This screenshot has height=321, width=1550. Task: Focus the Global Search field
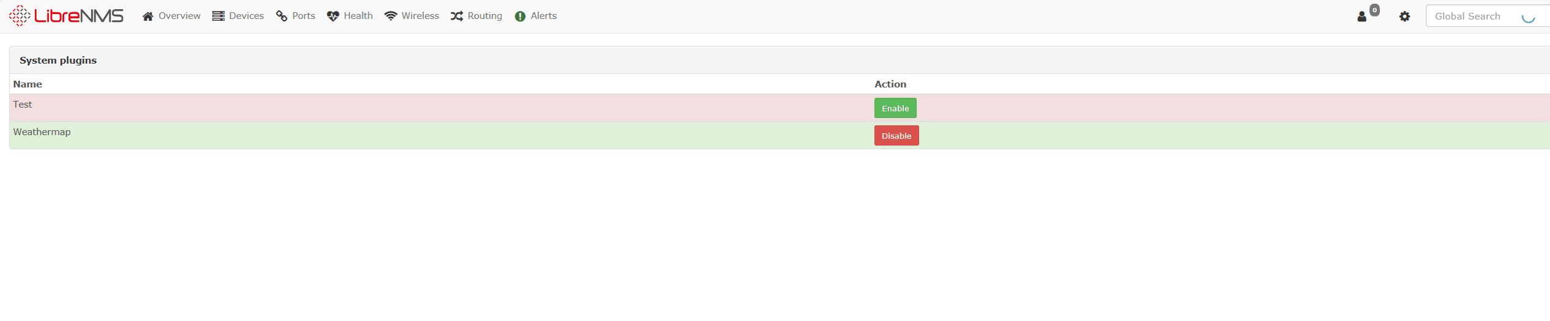click(x=1488, y=17)
